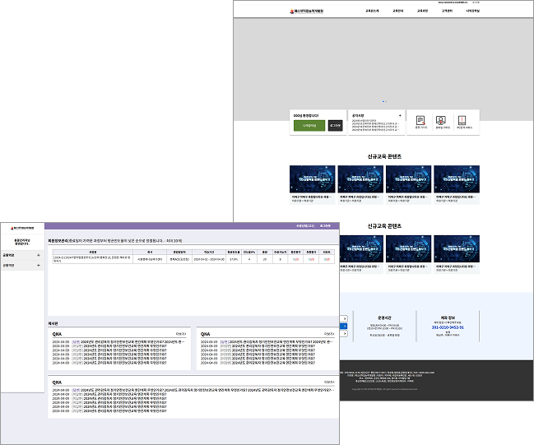Open more link of the top-left QNA board
534x445 pixels.
click(x=181, y=334)
